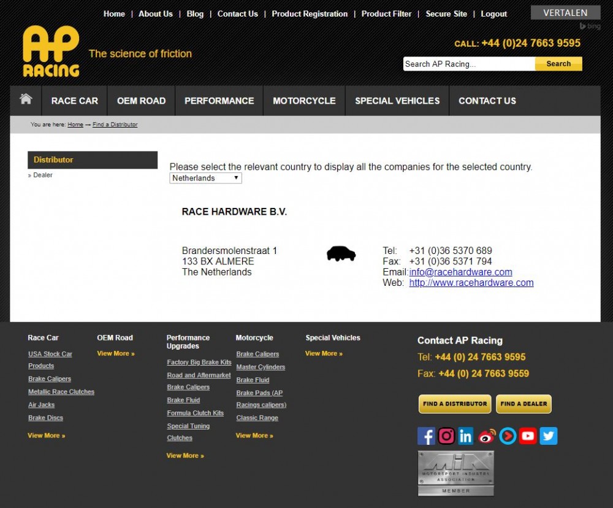Image resolution: width=613 pixels, height=508 pixels.
Task: Click the yellow Search button
Action: [x=558, y=64]
